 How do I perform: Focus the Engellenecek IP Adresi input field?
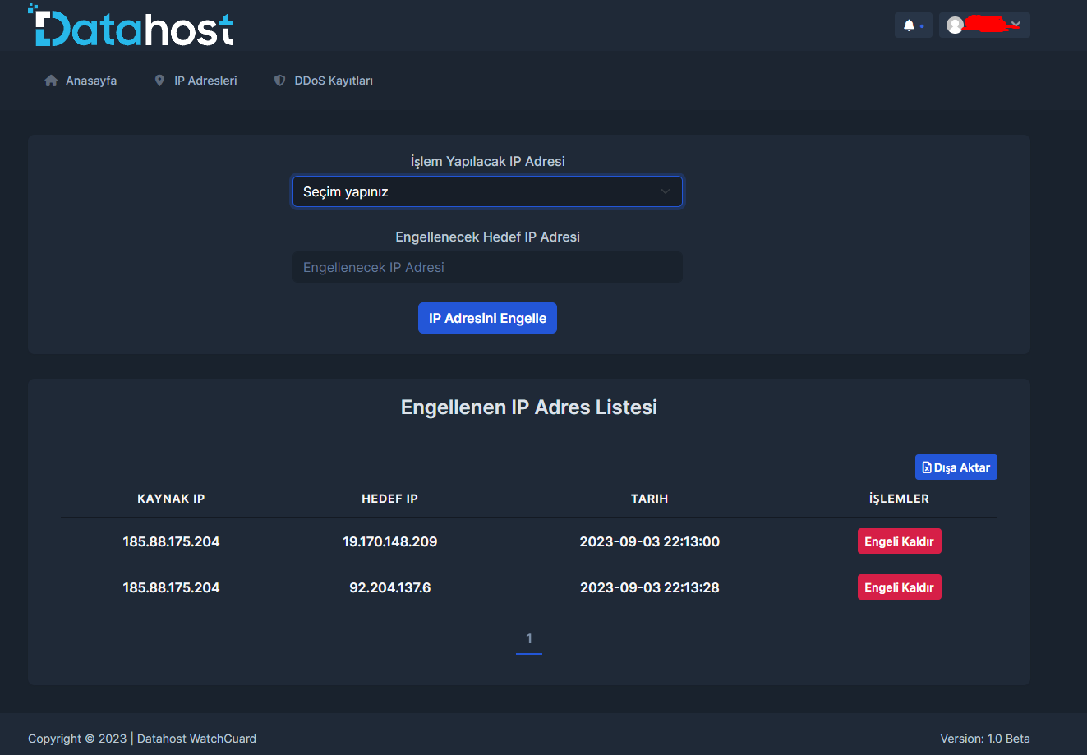point(487,267)
